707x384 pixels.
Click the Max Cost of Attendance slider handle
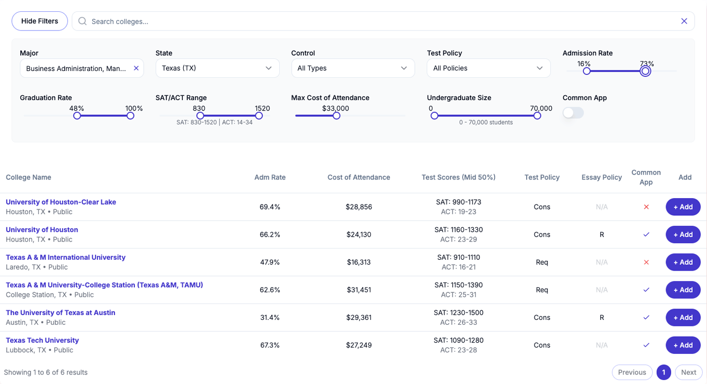click(336, 116)
